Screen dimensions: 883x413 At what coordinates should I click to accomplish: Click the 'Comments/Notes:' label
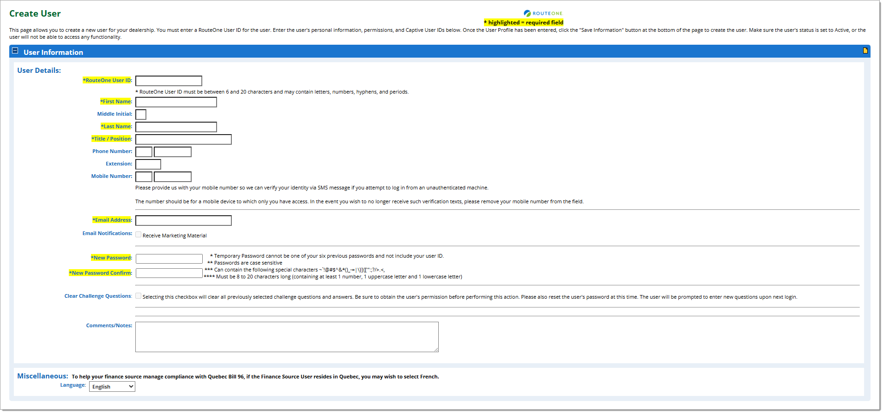click(x=109, y=325)
